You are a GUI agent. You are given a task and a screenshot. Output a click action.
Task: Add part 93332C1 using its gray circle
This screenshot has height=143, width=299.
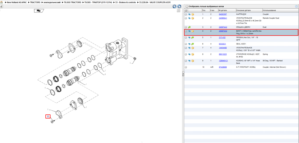186,44
